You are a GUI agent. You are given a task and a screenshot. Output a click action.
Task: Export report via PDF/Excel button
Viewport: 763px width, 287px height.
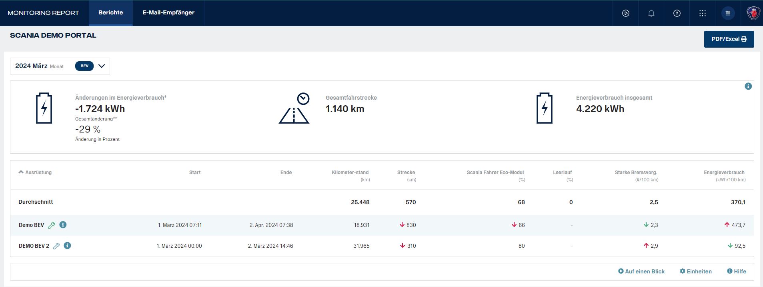(729, 39)
